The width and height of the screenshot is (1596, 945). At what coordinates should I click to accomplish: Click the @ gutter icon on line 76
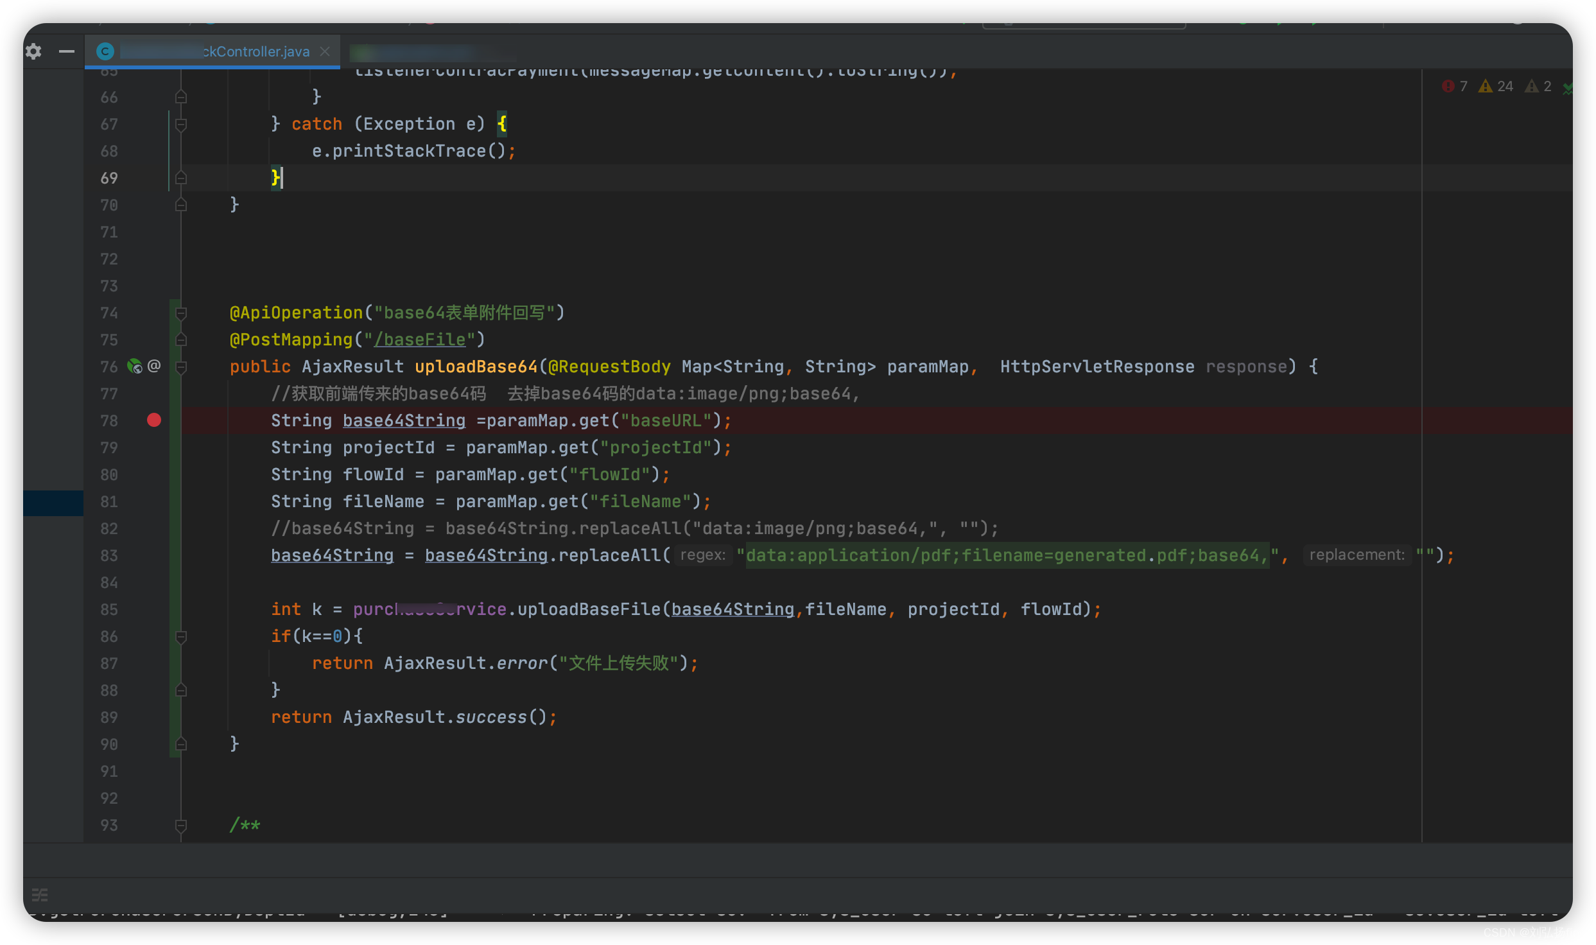(154, 366)
